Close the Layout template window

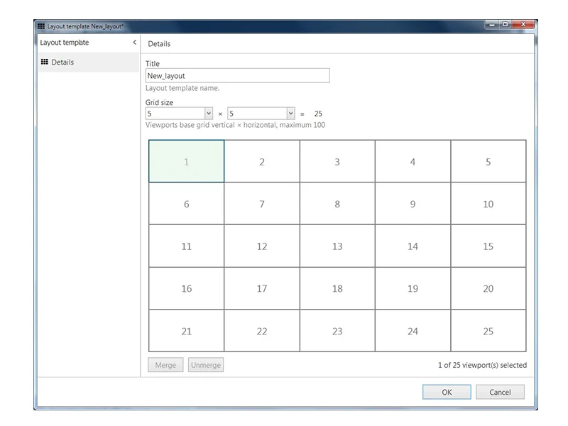[524, 25]
